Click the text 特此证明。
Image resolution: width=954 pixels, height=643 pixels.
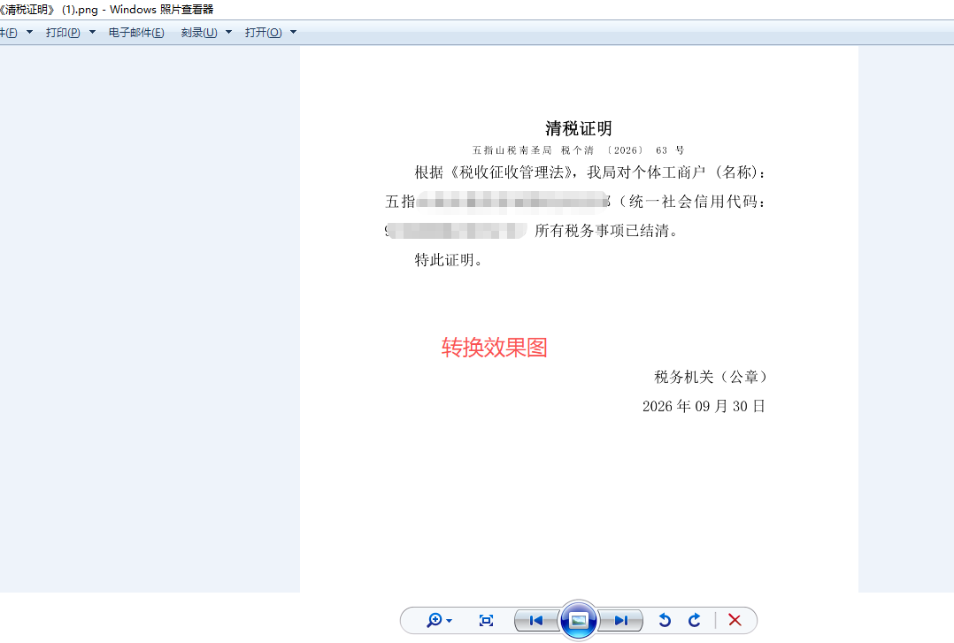449,260
